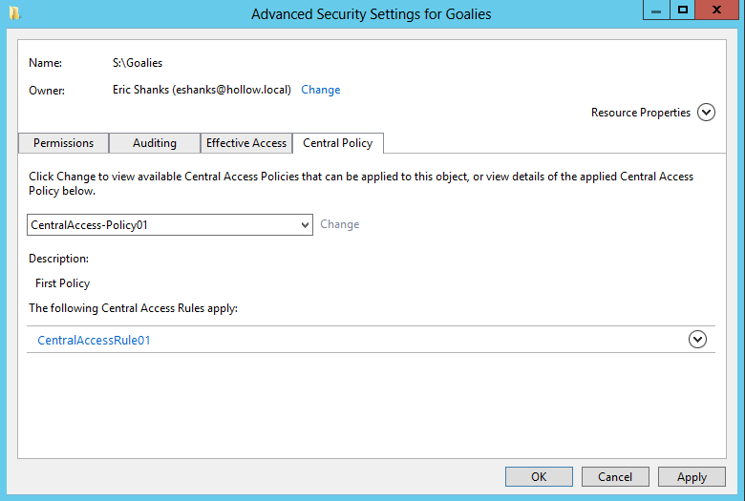Screen dimensions: 745x501
Task: Close the Advanced Security Settings dialog
Action: pyautogui.click(x=717, y=10)
